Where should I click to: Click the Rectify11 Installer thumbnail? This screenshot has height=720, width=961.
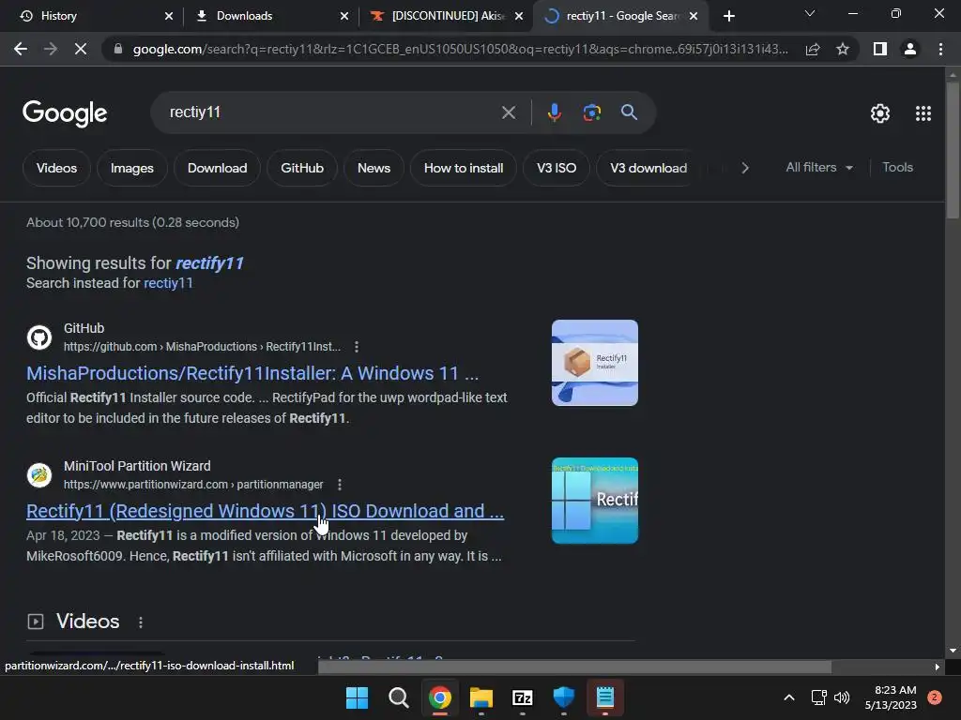[594, 363]
